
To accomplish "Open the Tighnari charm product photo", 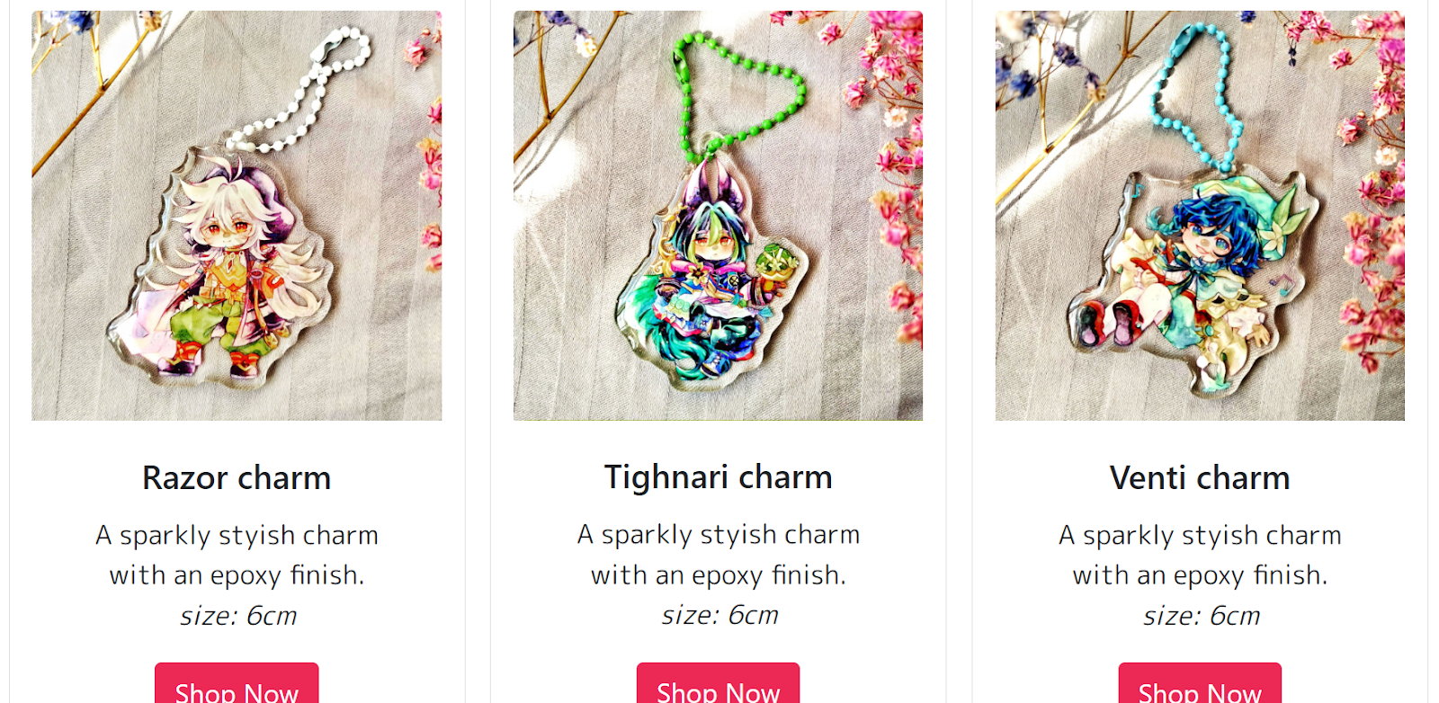I will [718, 216].
